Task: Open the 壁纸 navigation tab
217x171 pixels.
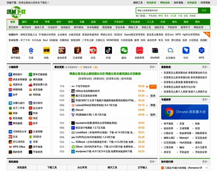Action: (198, 22)
